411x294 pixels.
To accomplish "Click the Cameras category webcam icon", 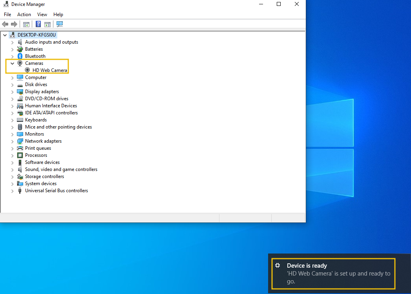I will point(20,63).
